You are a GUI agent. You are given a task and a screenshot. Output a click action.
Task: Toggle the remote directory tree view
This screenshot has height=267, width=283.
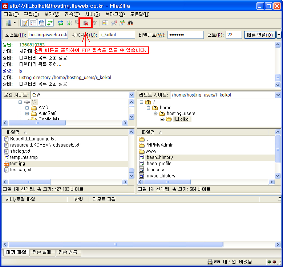(41, 23)
